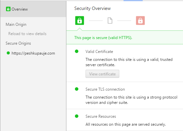Select https://peshkupauje.com under Secure Origins
Screen dimensions: 183x131
click(33, 53)
